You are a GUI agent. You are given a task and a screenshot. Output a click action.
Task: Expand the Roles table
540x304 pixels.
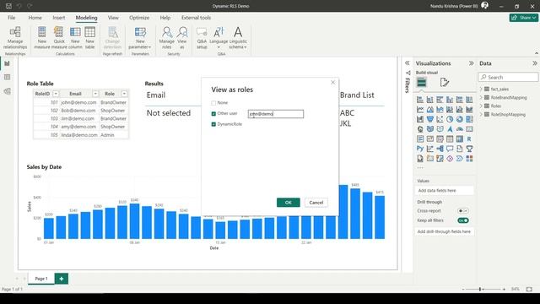(x=481, y=106)
